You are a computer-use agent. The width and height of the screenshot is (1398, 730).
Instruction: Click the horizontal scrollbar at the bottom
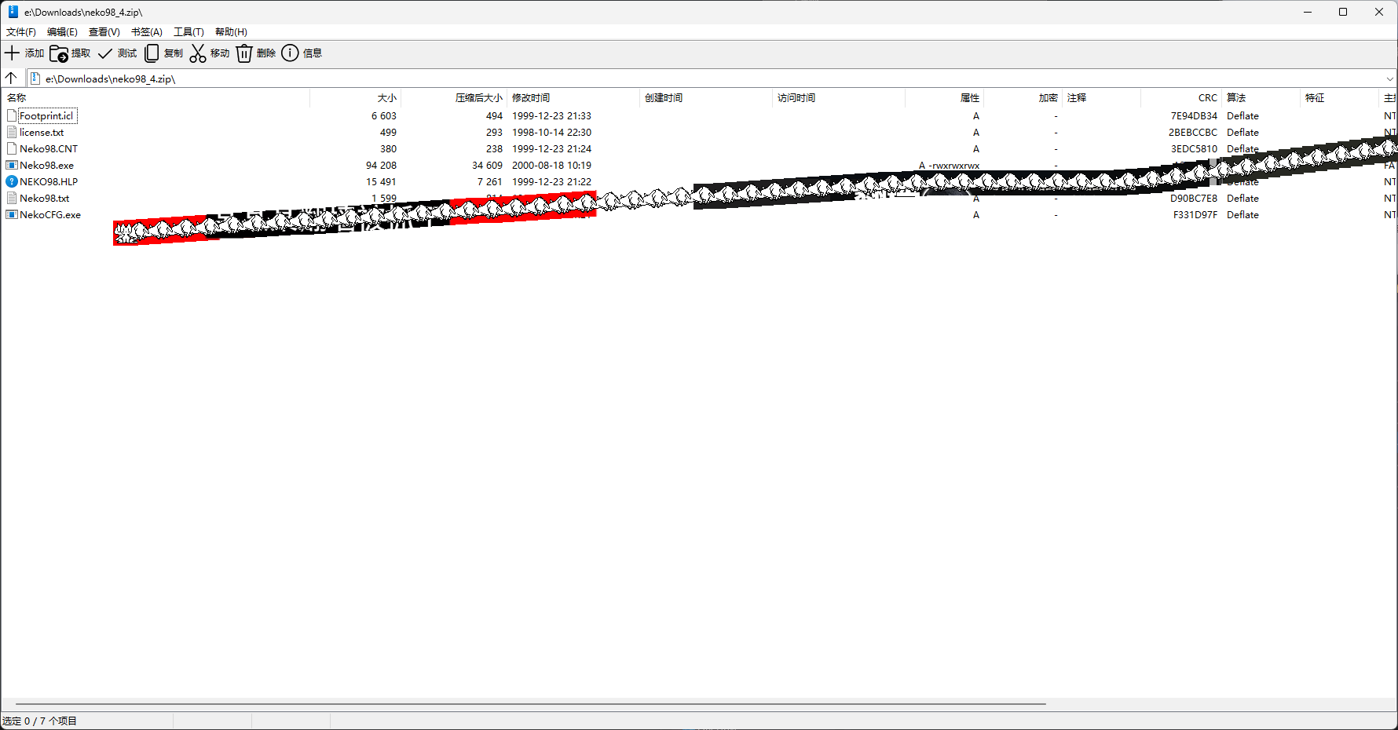pos(531,704)
